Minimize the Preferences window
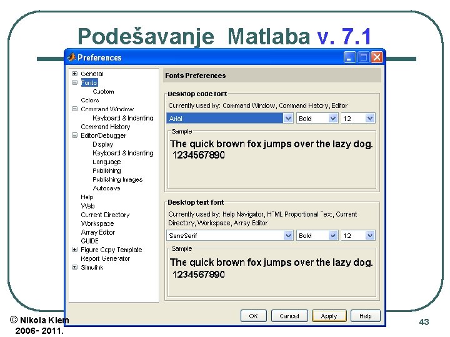450x337 pixels. [349, 57]
